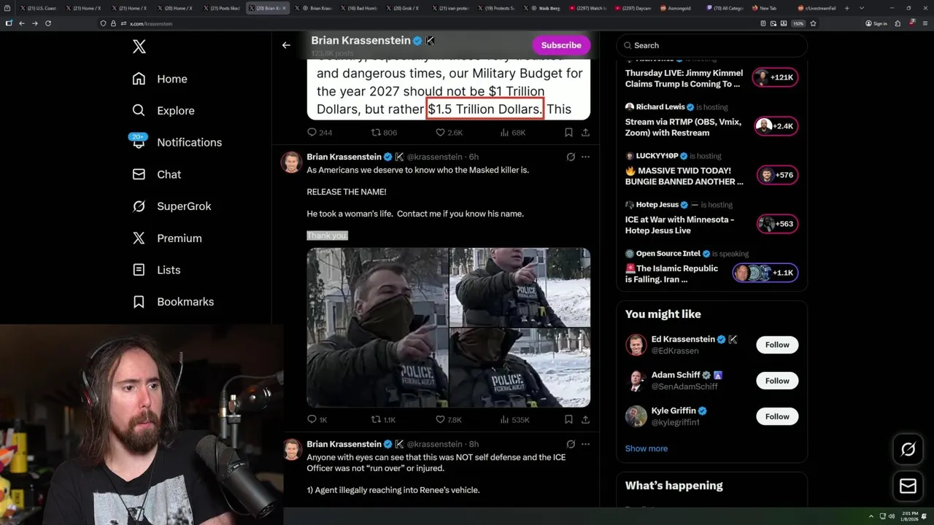This screenshot has width=934, height=525.
Task: Repost the post with 1.1K reposts
Action: pos(383,420)
